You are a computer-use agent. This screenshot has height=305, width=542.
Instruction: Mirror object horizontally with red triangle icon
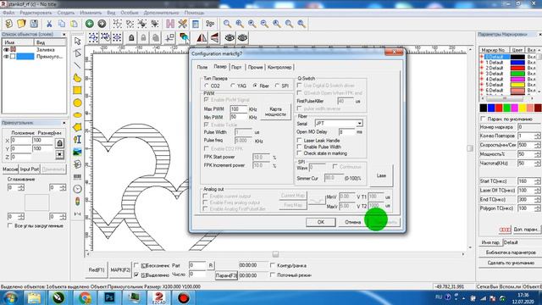click(x=202, y=37)
